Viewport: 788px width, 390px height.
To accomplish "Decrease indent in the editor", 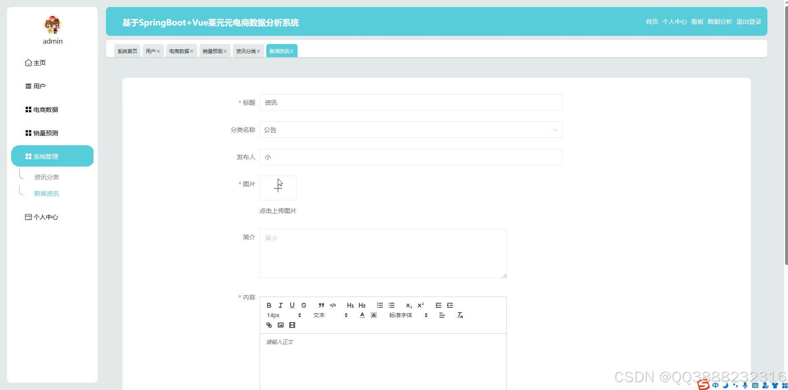I will 438,305.
